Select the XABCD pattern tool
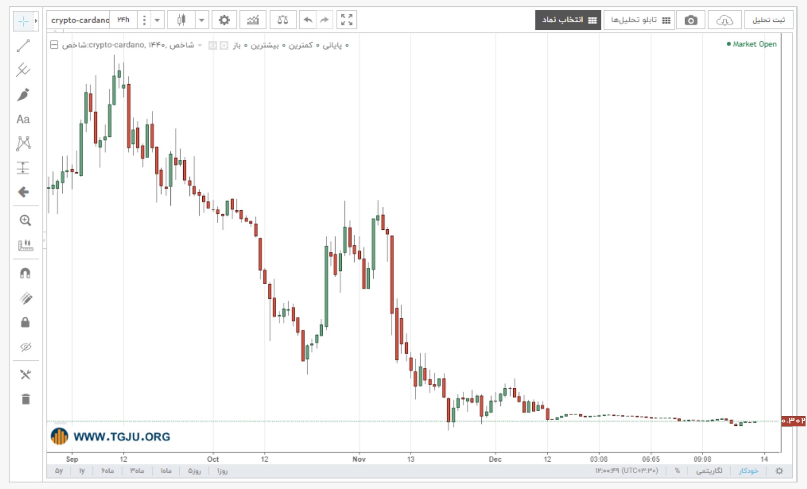Image resolution: width=807 pixels, height=489 pixels. (23, 143)
